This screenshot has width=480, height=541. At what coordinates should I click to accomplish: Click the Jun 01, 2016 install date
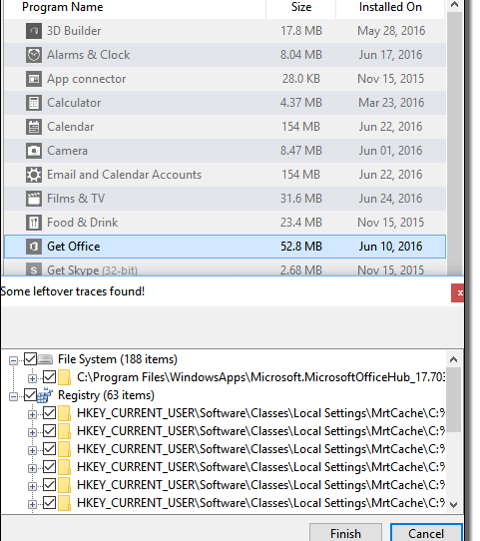(x=390, y=151)
